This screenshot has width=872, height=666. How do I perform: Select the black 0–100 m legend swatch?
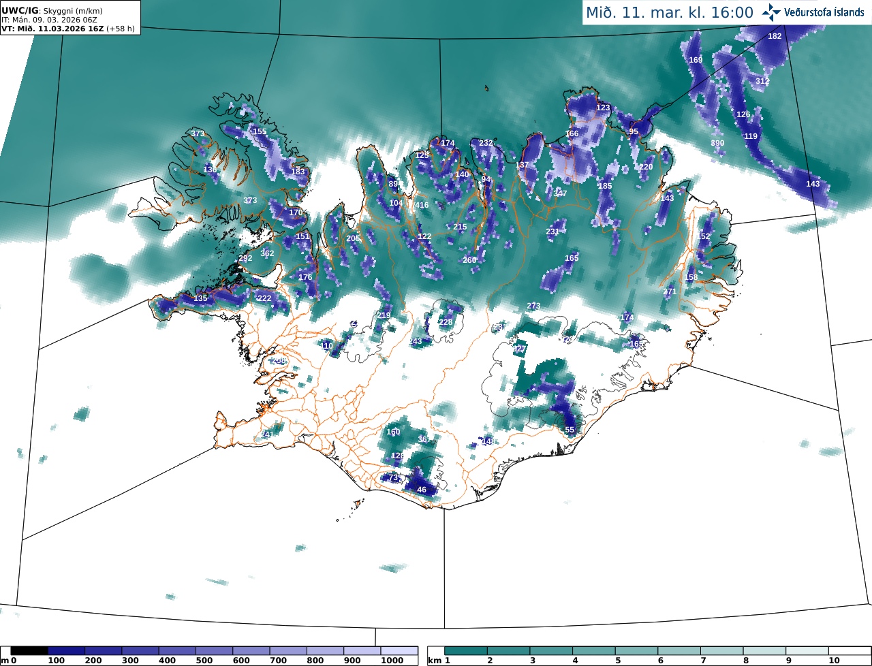pos(29,651)
